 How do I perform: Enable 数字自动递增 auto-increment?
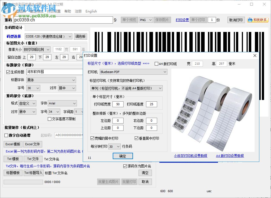[x=6, y=136]
